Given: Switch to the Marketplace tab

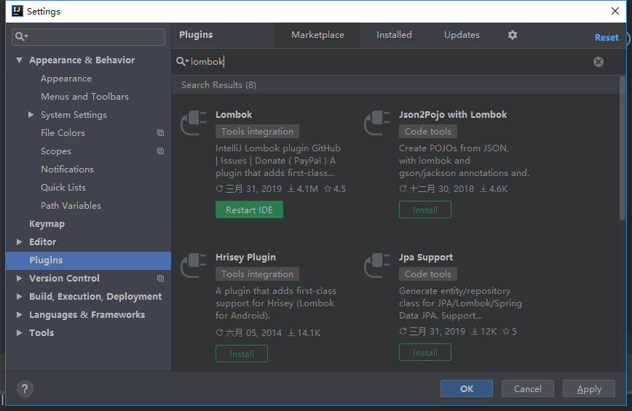Looking at the screenshot, I should [317, 35].
